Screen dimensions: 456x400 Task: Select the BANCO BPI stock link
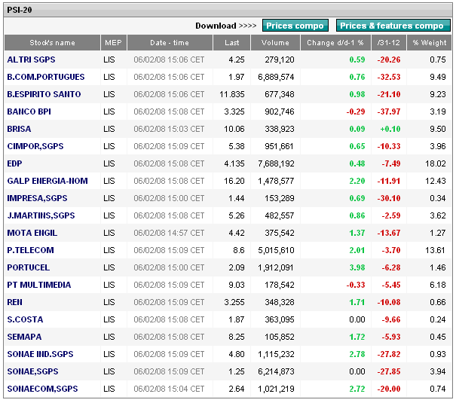[x=29, y=111]
